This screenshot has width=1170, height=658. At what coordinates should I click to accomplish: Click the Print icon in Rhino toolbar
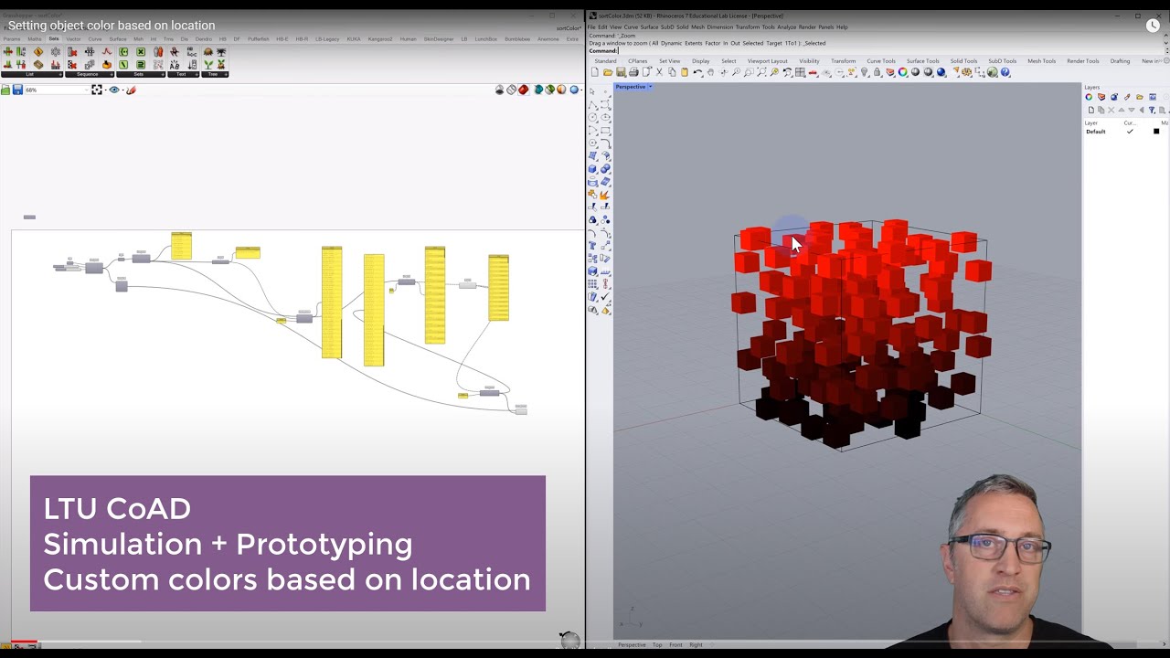[x=633, y=72]
